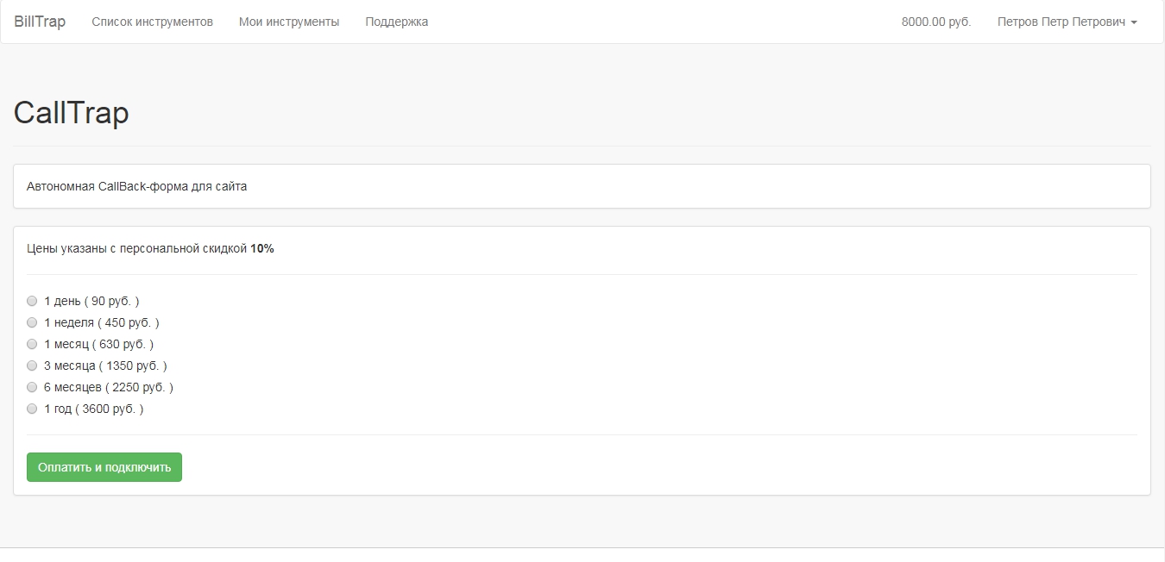Image resolution: width=1165 pixels, height=562 pixels.
Task: Click the Автономная CallBack-форма description text
Action: 136,186
